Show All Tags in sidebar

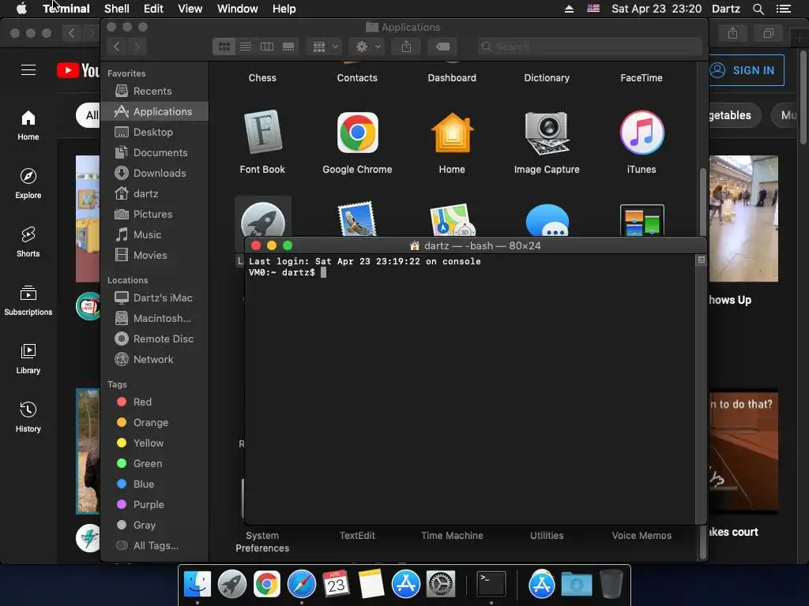154,546
